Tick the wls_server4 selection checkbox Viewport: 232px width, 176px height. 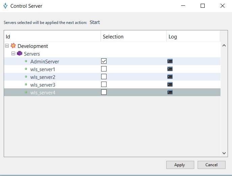[x=104, y=92]
